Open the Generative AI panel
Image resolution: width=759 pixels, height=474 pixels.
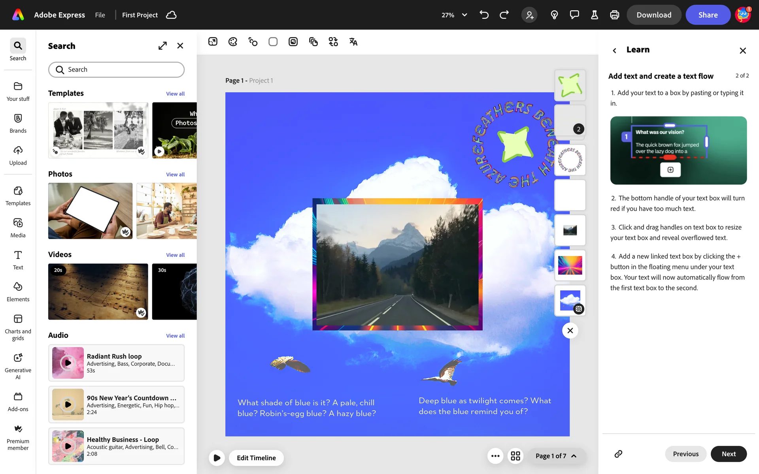18,366
